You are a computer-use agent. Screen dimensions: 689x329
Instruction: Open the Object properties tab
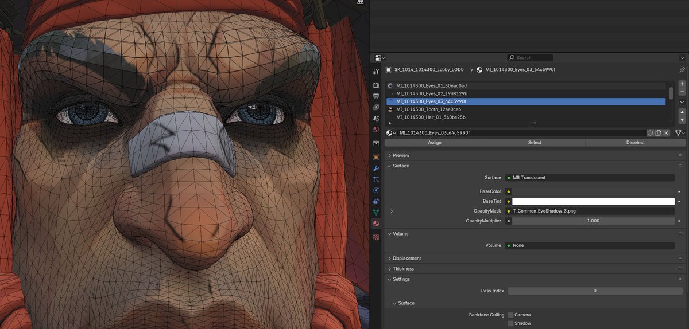[376, 157]
